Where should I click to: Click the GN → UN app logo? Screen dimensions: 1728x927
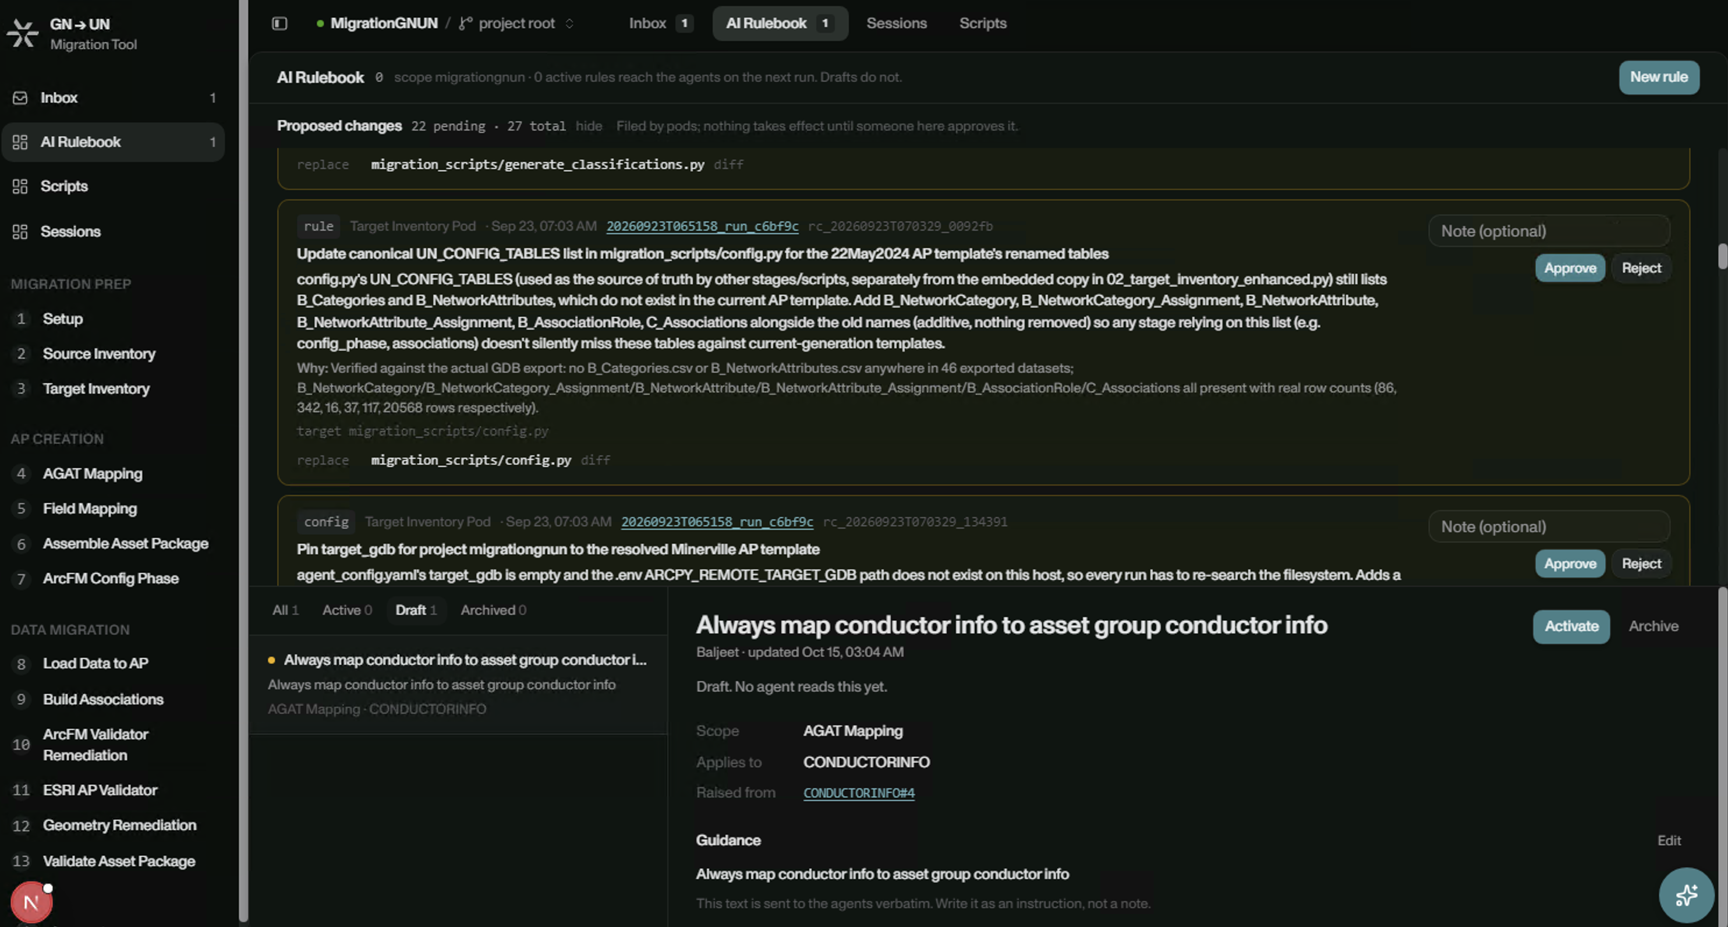[23, 34]
